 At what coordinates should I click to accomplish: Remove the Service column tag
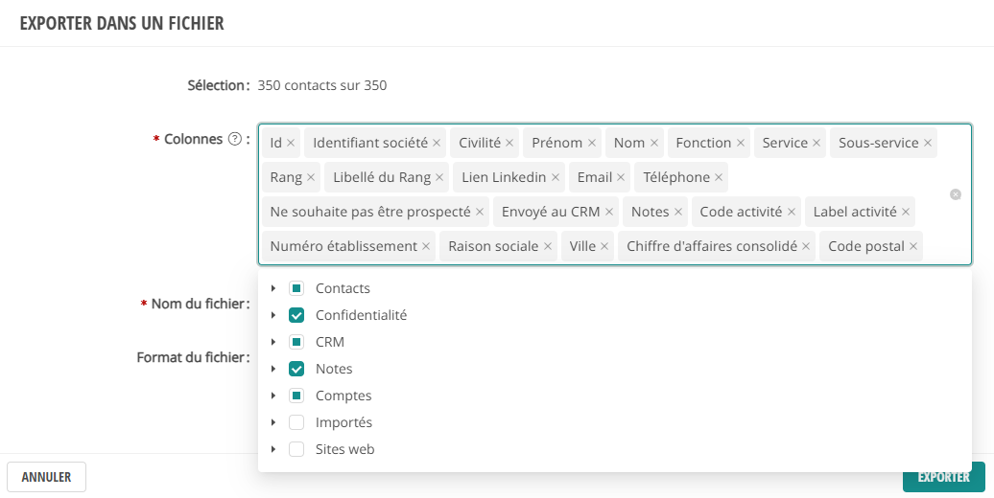click(816, 143)
